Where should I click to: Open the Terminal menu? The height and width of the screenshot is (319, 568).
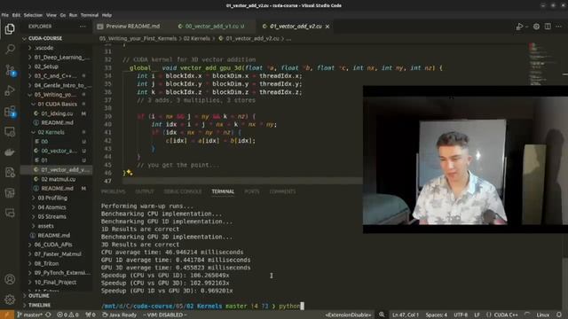click(x=90, y=15)
